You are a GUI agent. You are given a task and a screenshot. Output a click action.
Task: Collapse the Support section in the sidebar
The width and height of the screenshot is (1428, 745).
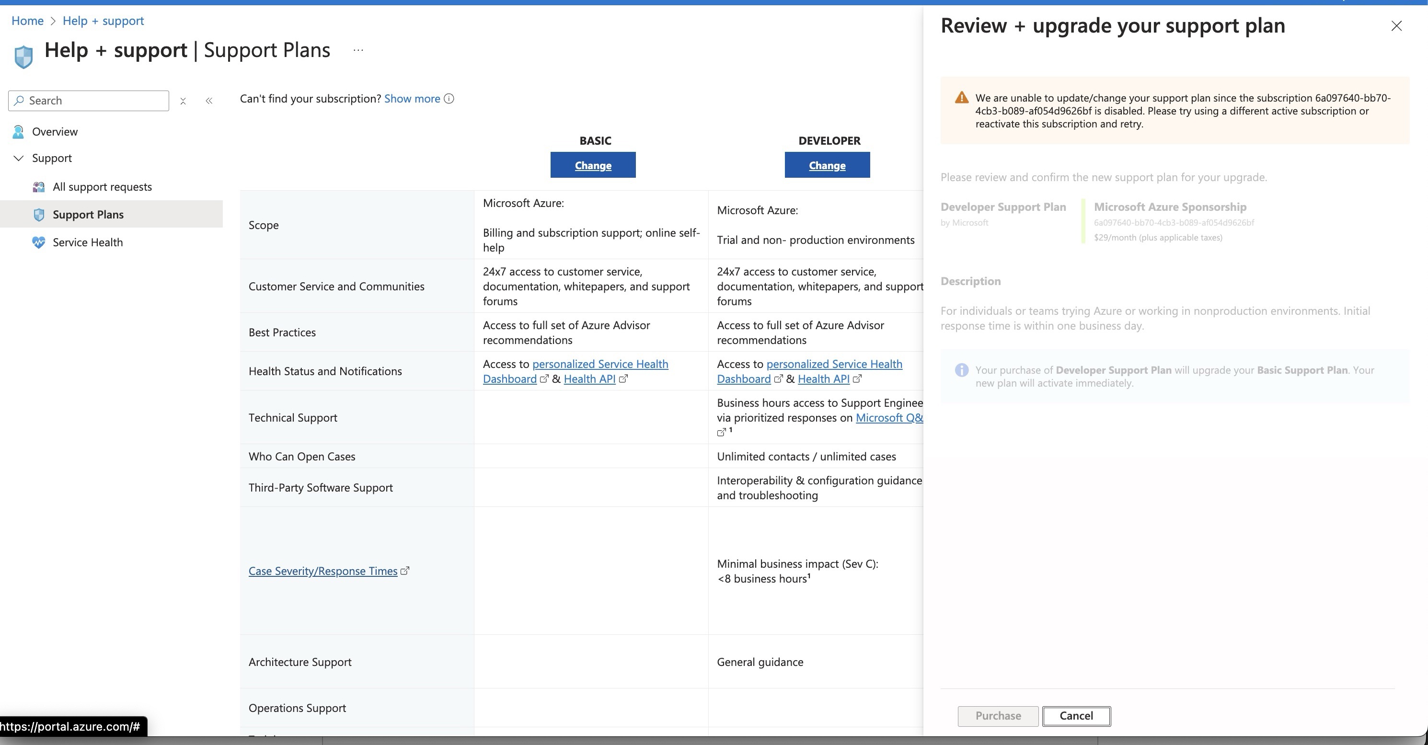pos(18,158)
